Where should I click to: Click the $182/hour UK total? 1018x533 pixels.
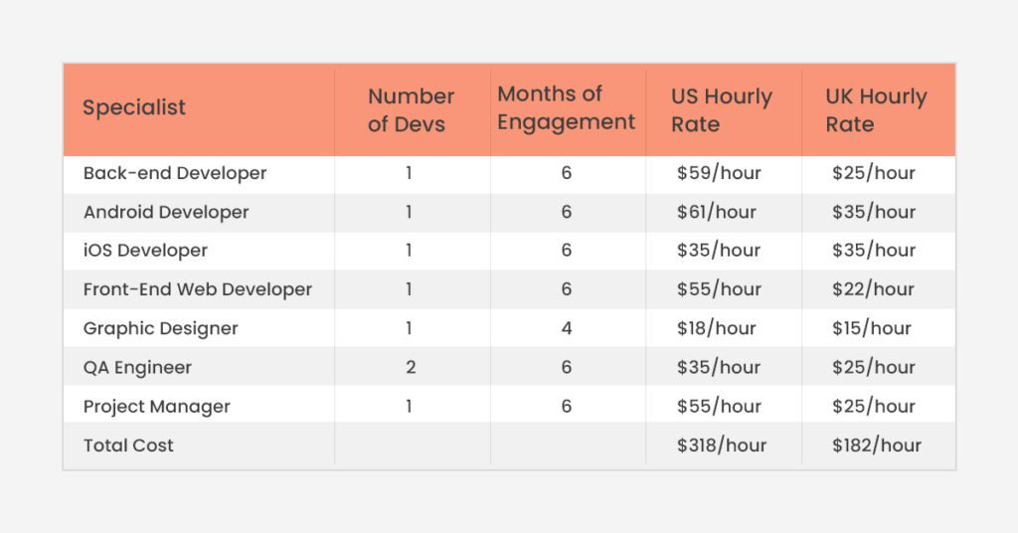[877, 445]
